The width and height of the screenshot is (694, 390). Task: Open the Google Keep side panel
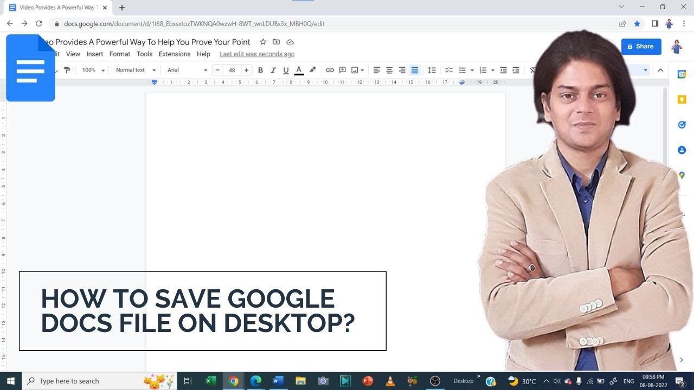click(x=682, y=100)
